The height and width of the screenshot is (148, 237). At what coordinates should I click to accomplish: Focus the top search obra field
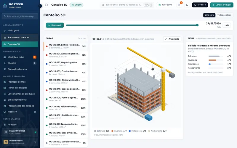pos(127,5)
